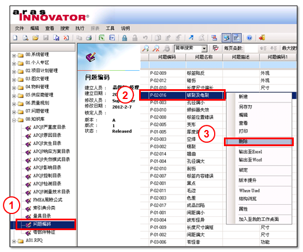Click the blue Help question mark icon

[249, 38]
